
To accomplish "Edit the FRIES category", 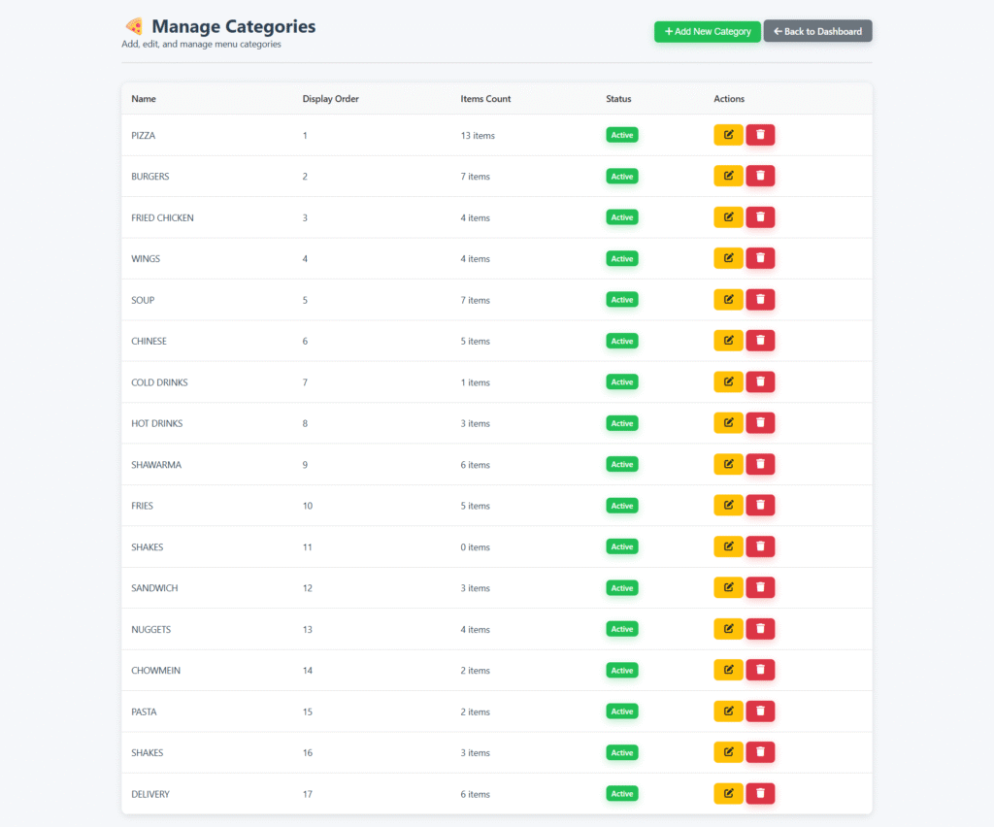I will pyautogui.click(x=728, y=506).
